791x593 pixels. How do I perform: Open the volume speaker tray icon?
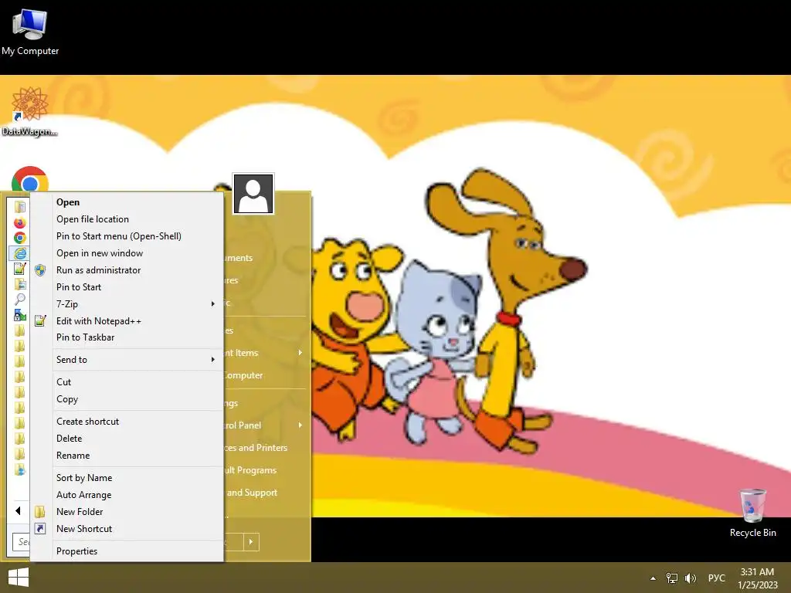[690, 578]
